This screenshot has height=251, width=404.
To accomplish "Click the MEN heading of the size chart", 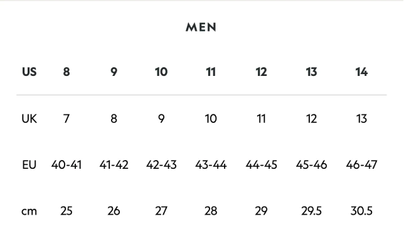I will (x=201, y=28).
